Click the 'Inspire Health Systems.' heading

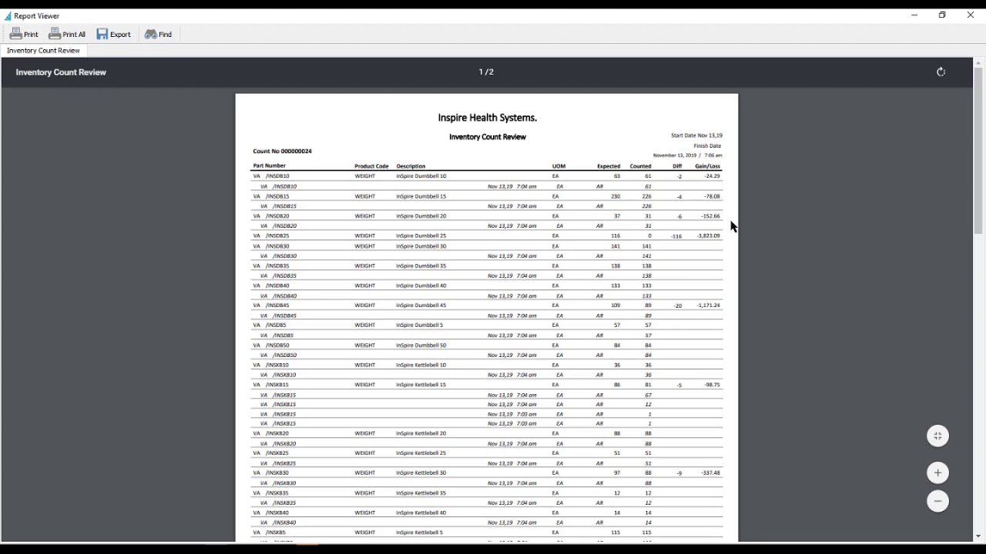pos(488,118)
